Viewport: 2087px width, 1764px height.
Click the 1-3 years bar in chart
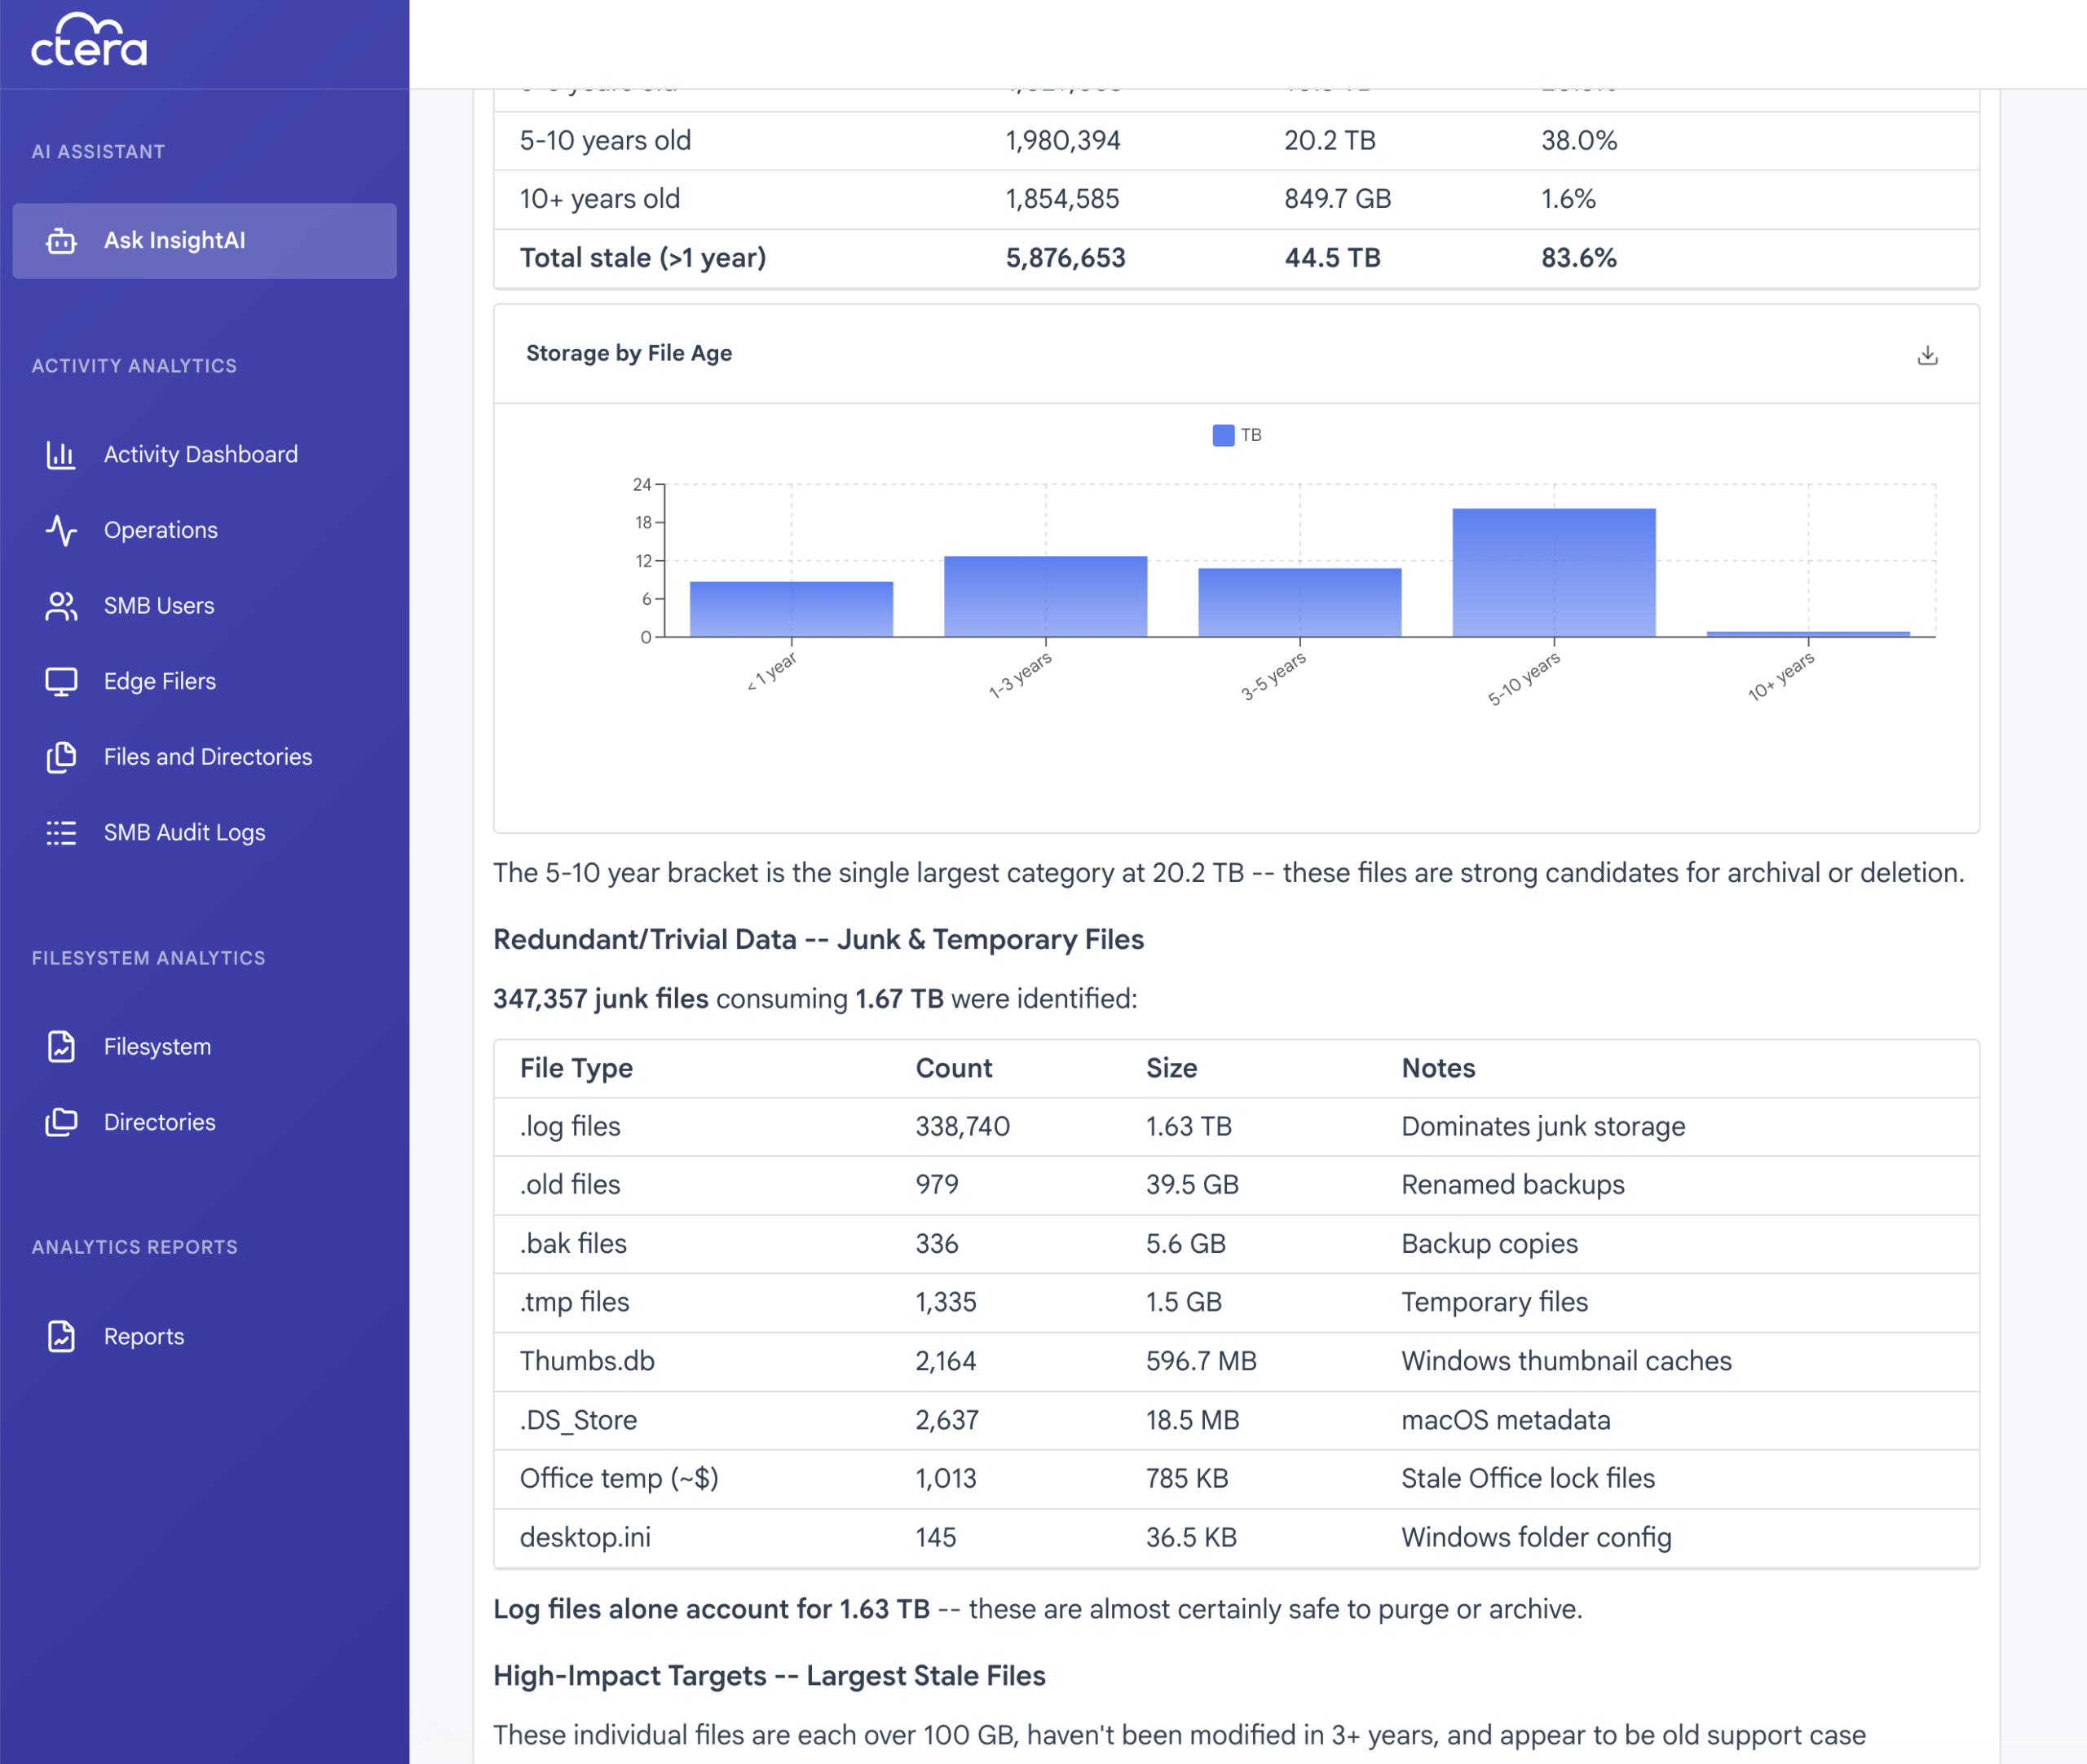tap(1045, 596)
